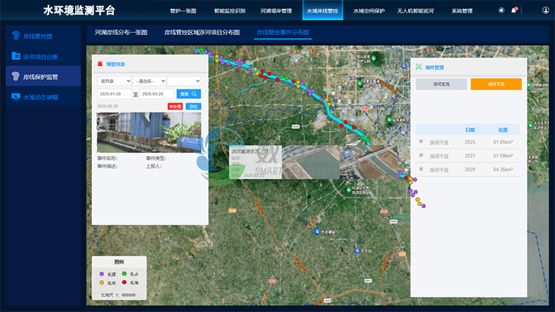Click the green 事件管理 panel icon
Viewport: 555px width, 312px height.
coord(419,67)
